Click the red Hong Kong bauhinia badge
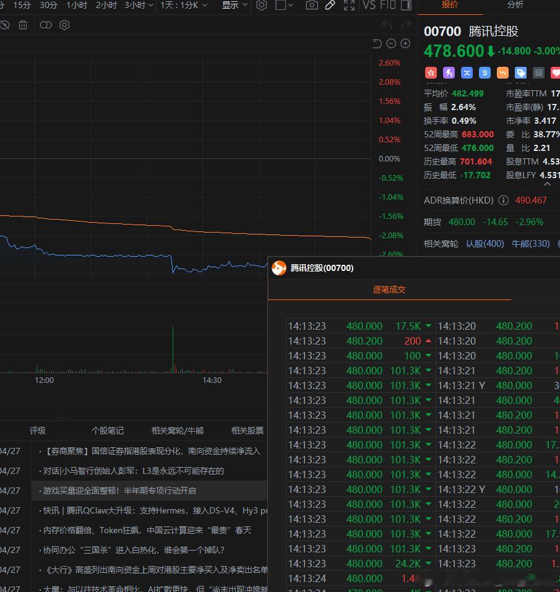This screenshot has width=560, height=592. tap(431, 73)
